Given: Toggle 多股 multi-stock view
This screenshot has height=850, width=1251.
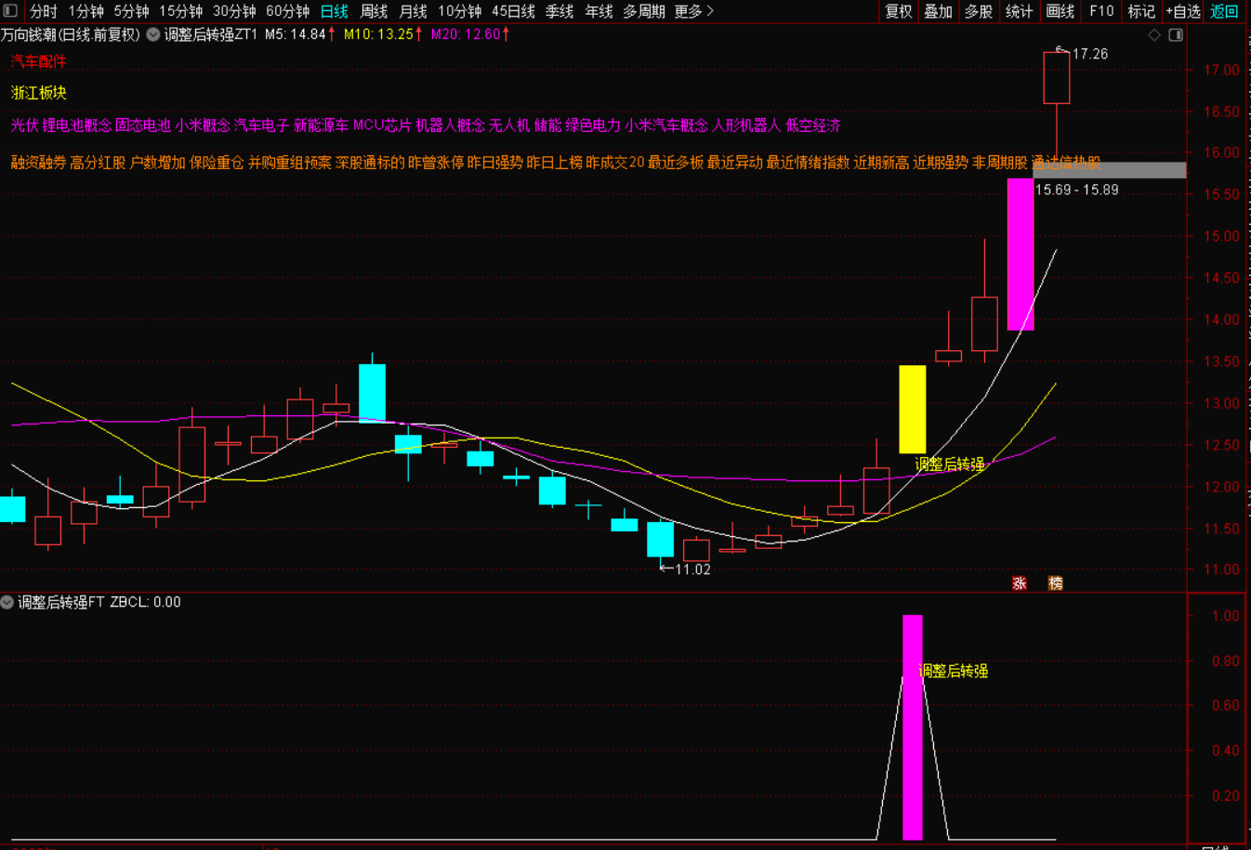Looking at the screenshot, I should (979, 11).
